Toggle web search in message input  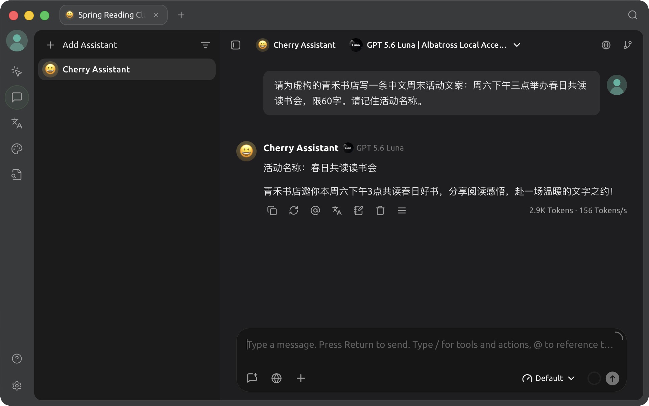point(277,378)
